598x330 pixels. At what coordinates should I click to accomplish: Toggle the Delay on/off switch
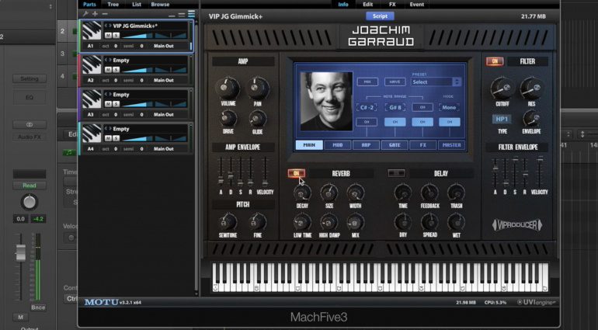pyautogui.click(x=395, y=173)
